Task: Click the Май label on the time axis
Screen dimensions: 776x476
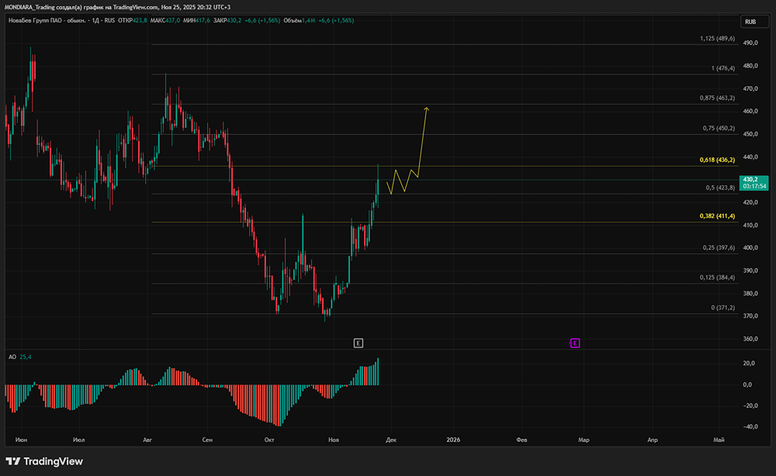Action: tap(719, 440)
